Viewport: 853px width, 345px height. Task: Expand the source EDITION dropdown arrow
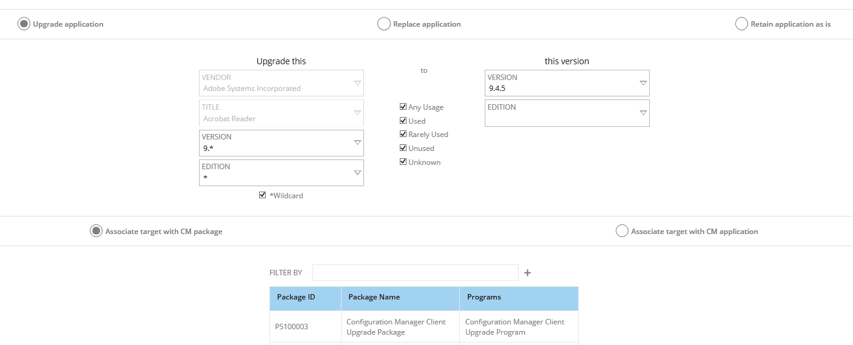[357, 173]
